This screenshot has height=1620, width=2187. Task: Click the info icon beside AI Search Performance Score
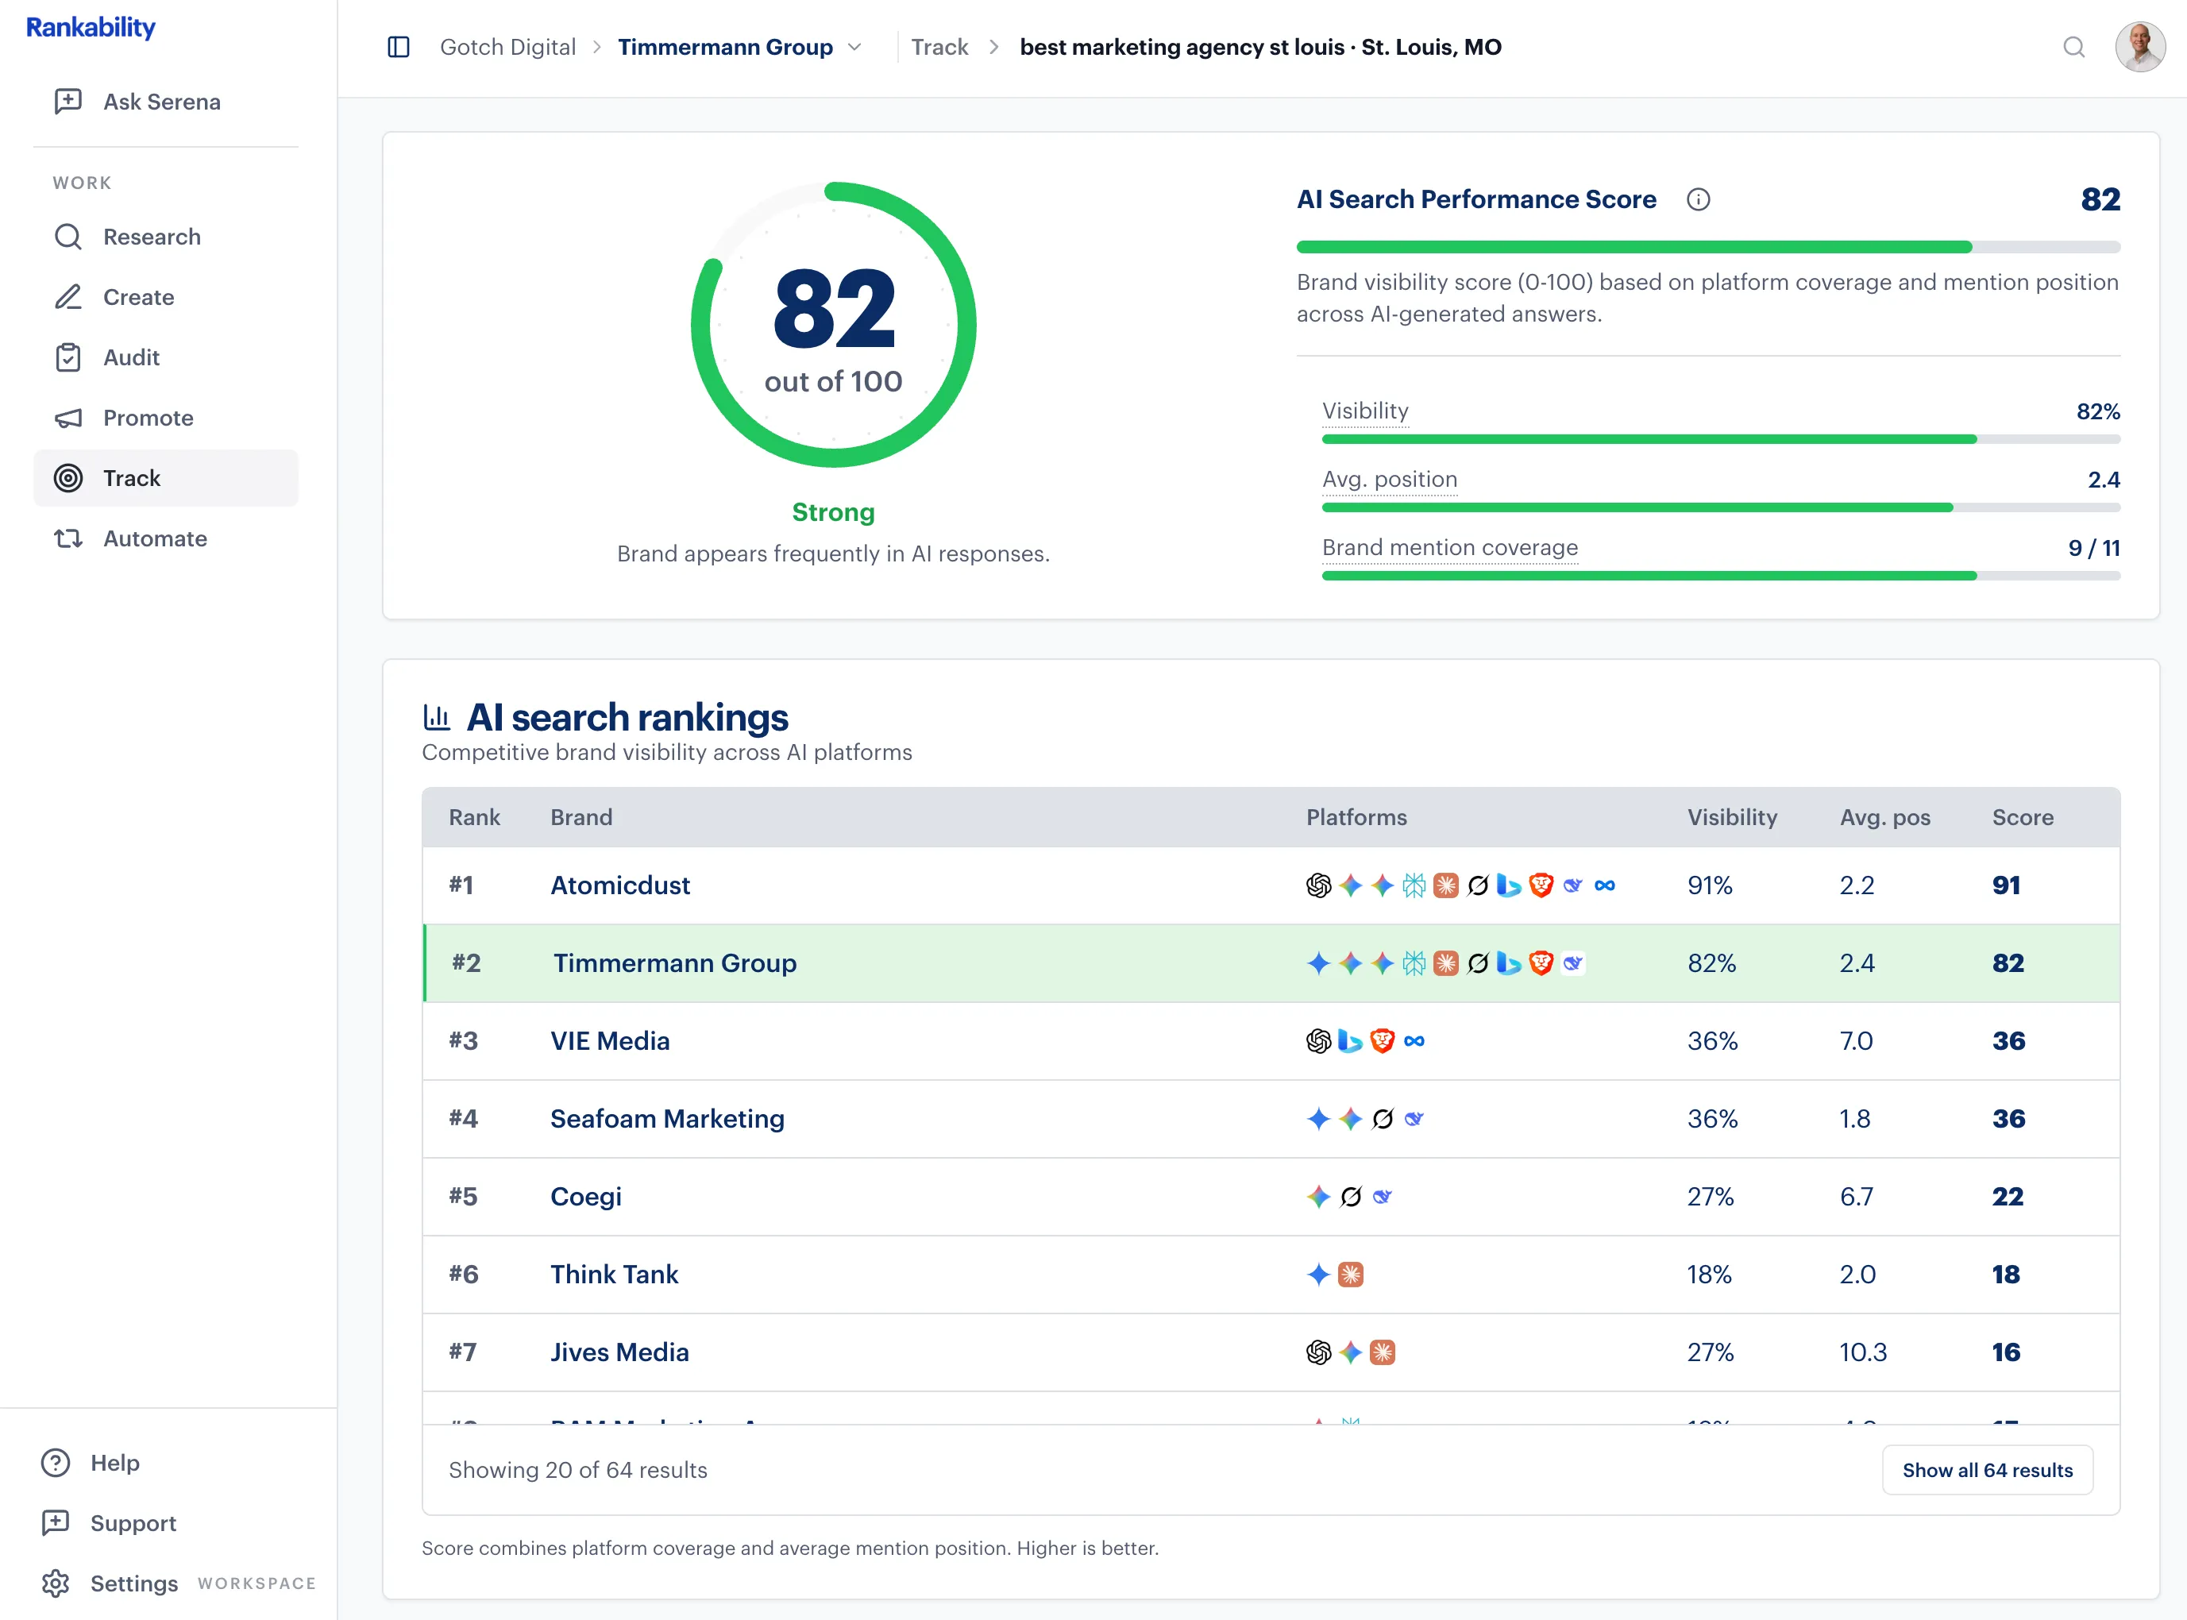click(x=1698, y=200)
